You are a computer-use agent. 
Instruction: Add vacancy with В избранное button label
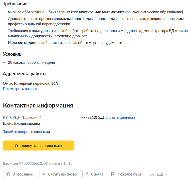tap(23, 174)
